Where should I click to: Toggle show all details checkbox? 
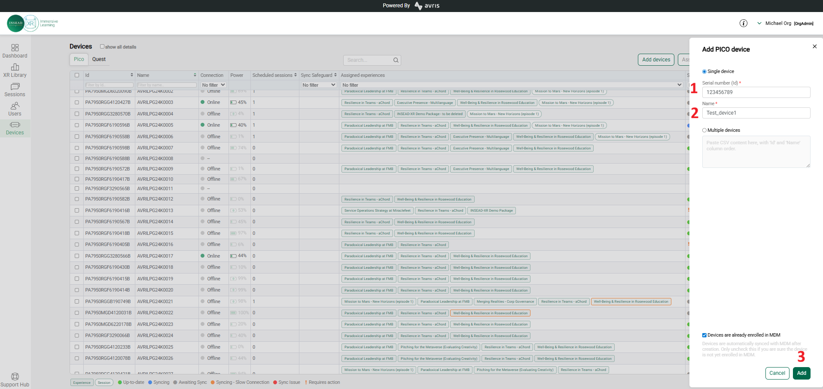[x=102, y=46]
